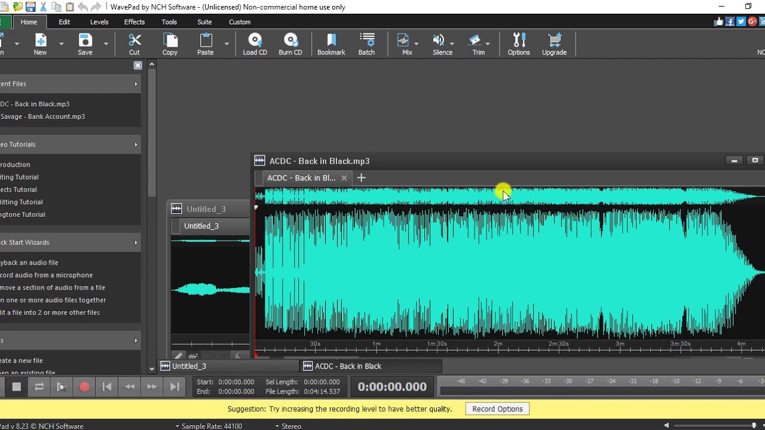Collapse the Video Tutorials section
This screenshot has width=765, height=430.
tap(136, 145)
